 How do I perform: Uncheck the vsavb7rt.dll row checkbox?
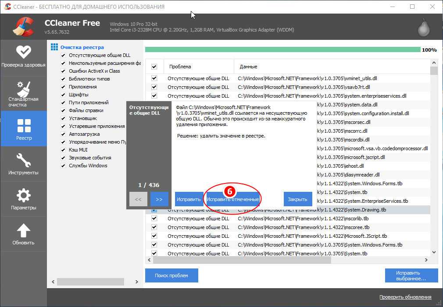click(x=154, y=87)
